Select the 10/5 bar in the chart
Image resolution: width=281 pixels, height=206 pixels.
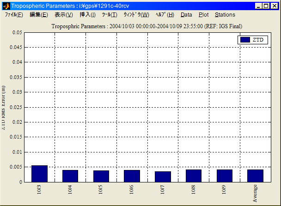click(x=101, y=176)
